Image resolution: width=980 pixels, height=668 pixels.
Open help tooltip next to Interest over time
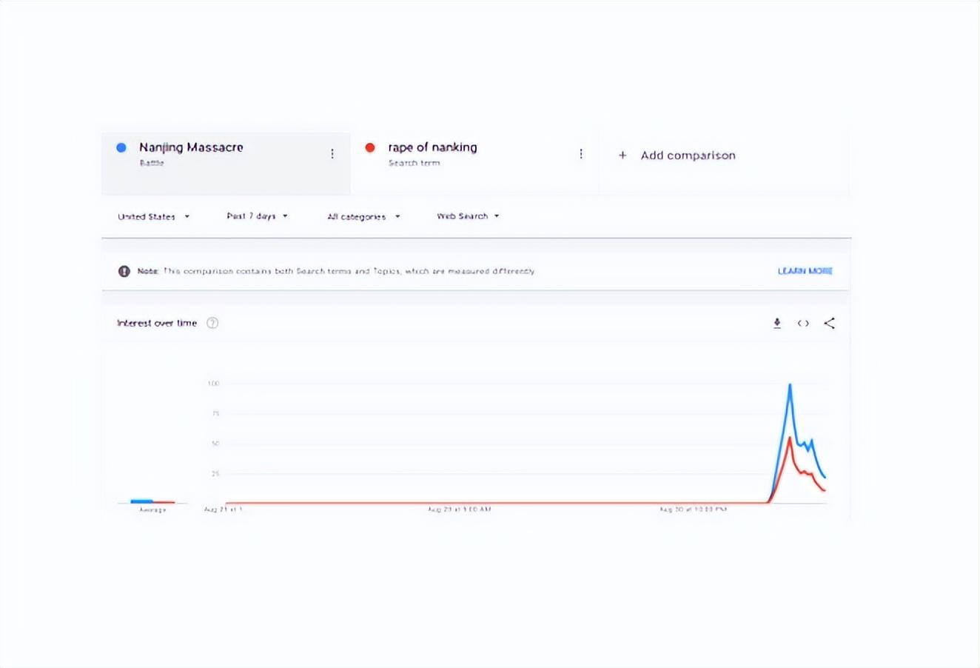(212, 323)
